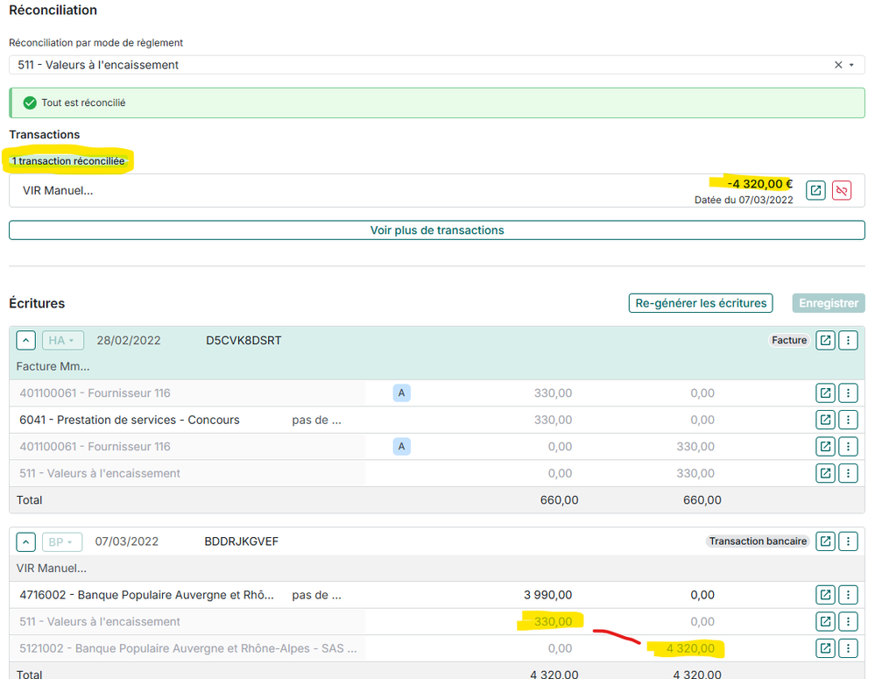Collapse the HA entry dated 28/02/2022
Viewport: 875px width, 679px height.
[26, 341]
